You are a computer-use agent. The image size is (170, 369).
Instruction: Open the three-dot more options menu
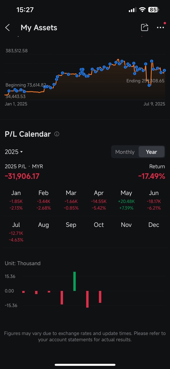coord(160,27)
